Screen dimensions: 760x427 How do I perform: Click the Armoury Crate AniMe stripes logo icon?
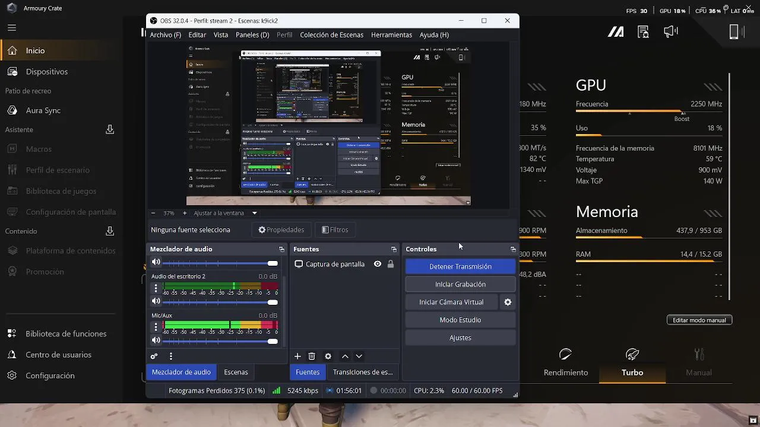click(616, 32)
